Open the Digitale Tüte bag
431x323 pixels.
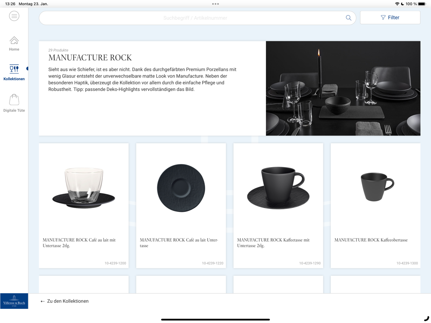14,103
